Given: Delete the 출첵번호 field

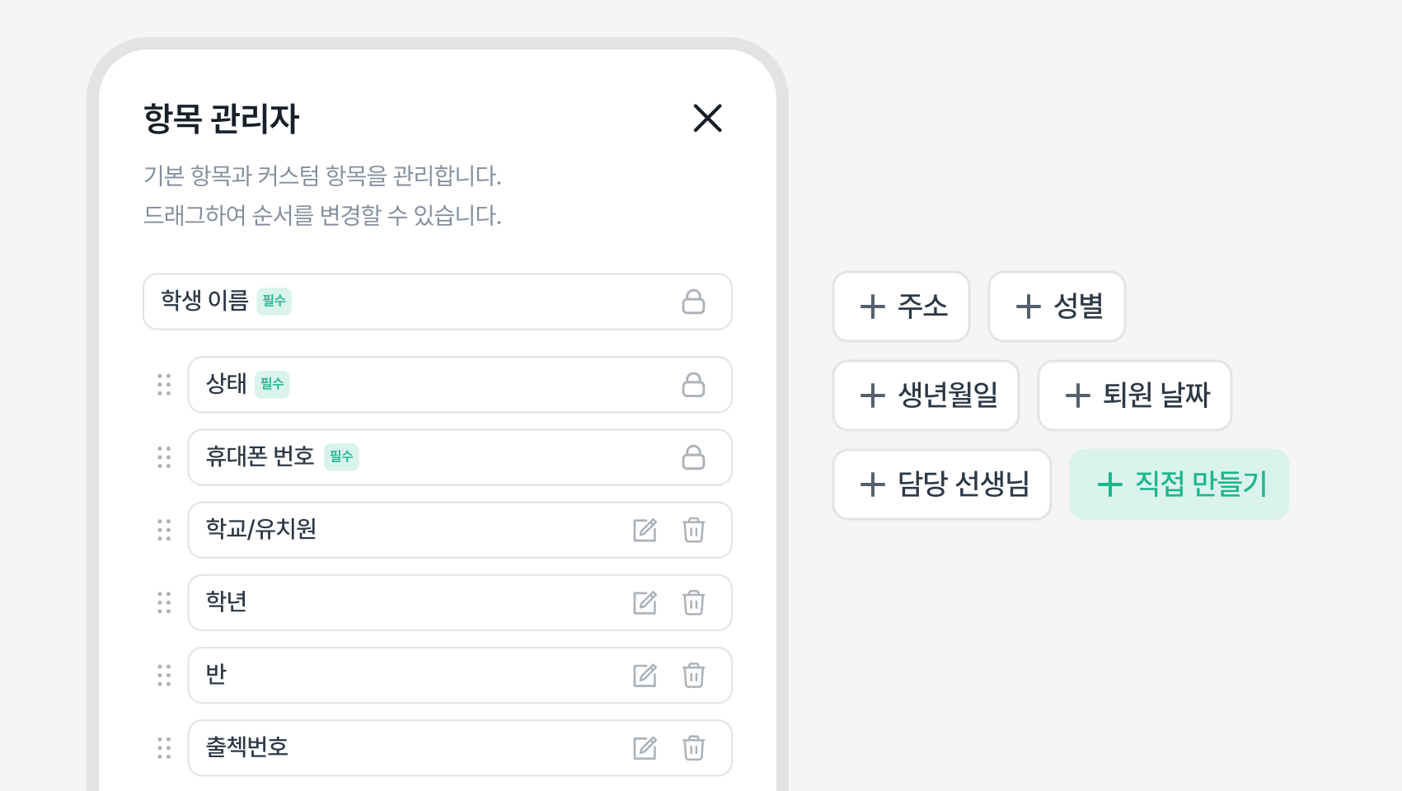Looking at the screenshot, I should [x=693, y=748].
